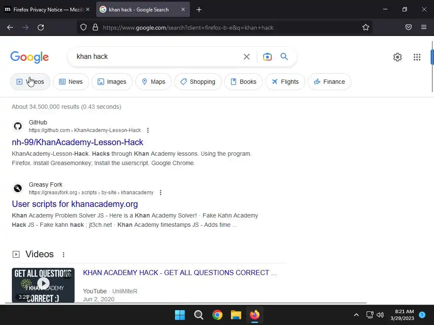434x325 pixels.
Task: Click the page vertical scrollbar
Action: tap(432, 57)
